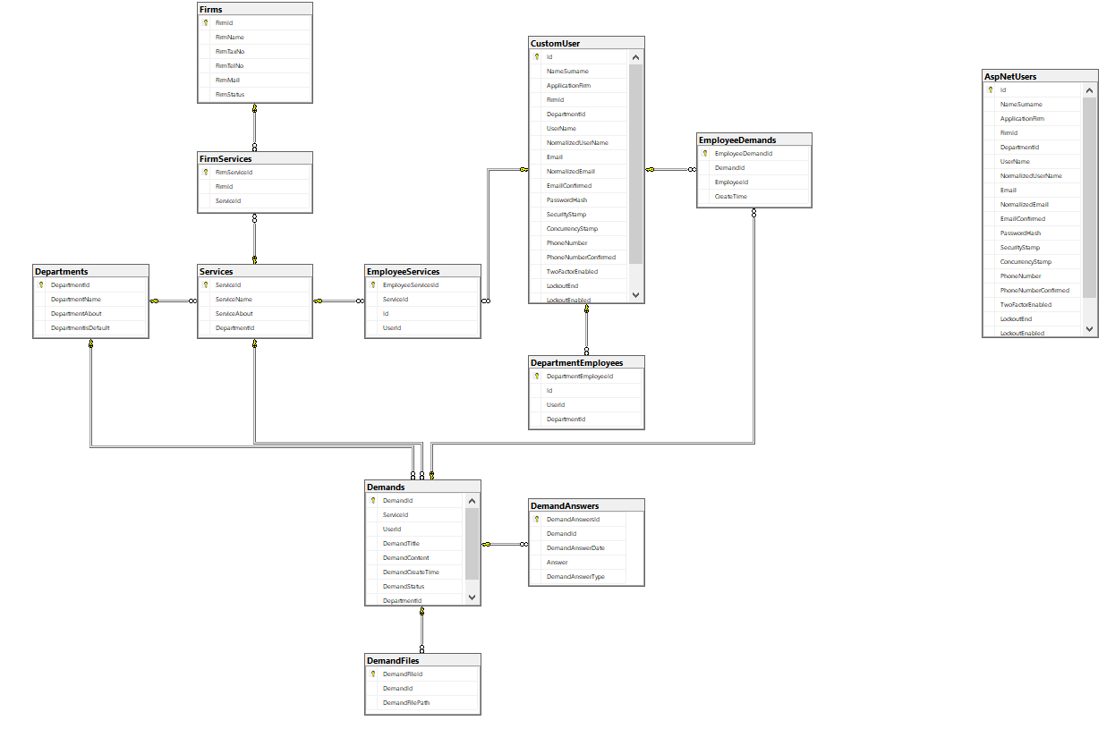Select the DepartmentEmployees table header
This screenshot has height=729, width=1115.
click(x=586, y=362)
